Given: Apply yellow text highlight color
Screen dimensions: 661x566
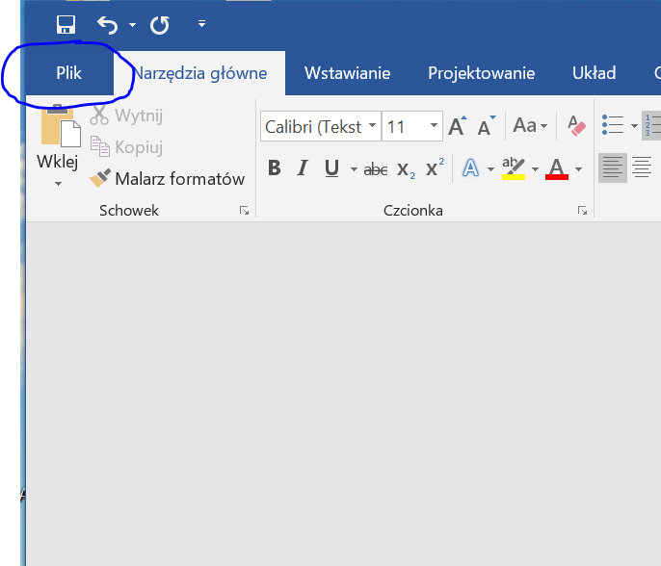Looking at the screenshot, I should pos(513,168).
